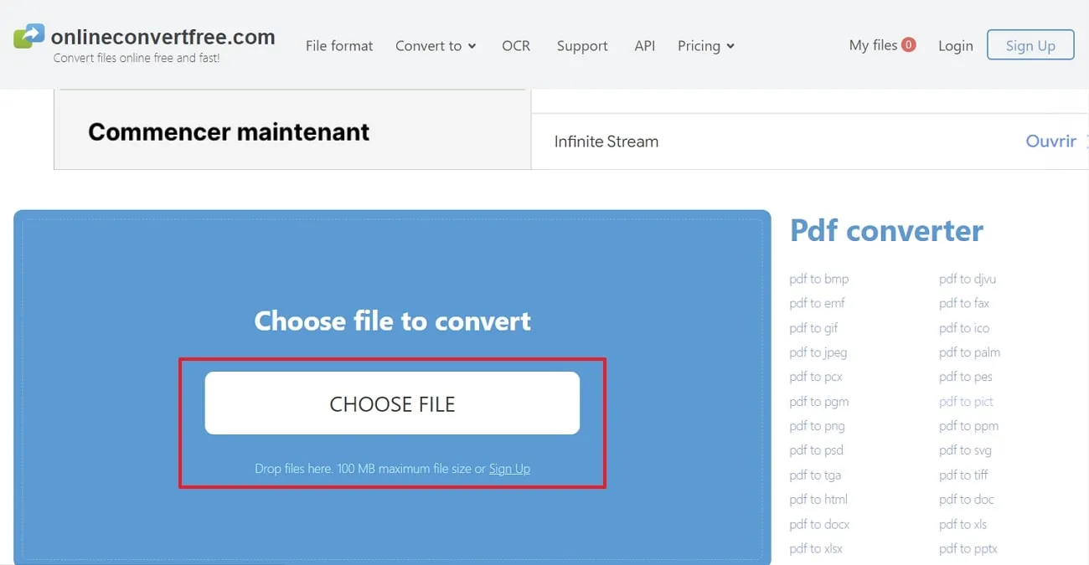
Task: Click the onlineconvertfree.com logo icon
Action: [31, 34]
